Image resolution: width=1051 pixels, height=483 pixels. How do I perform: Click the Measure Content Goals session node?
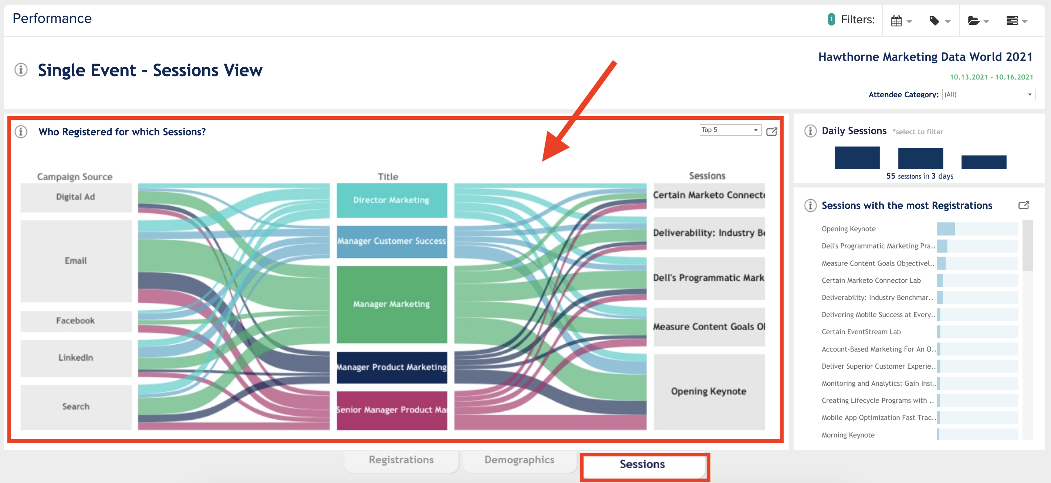(709, 327)
